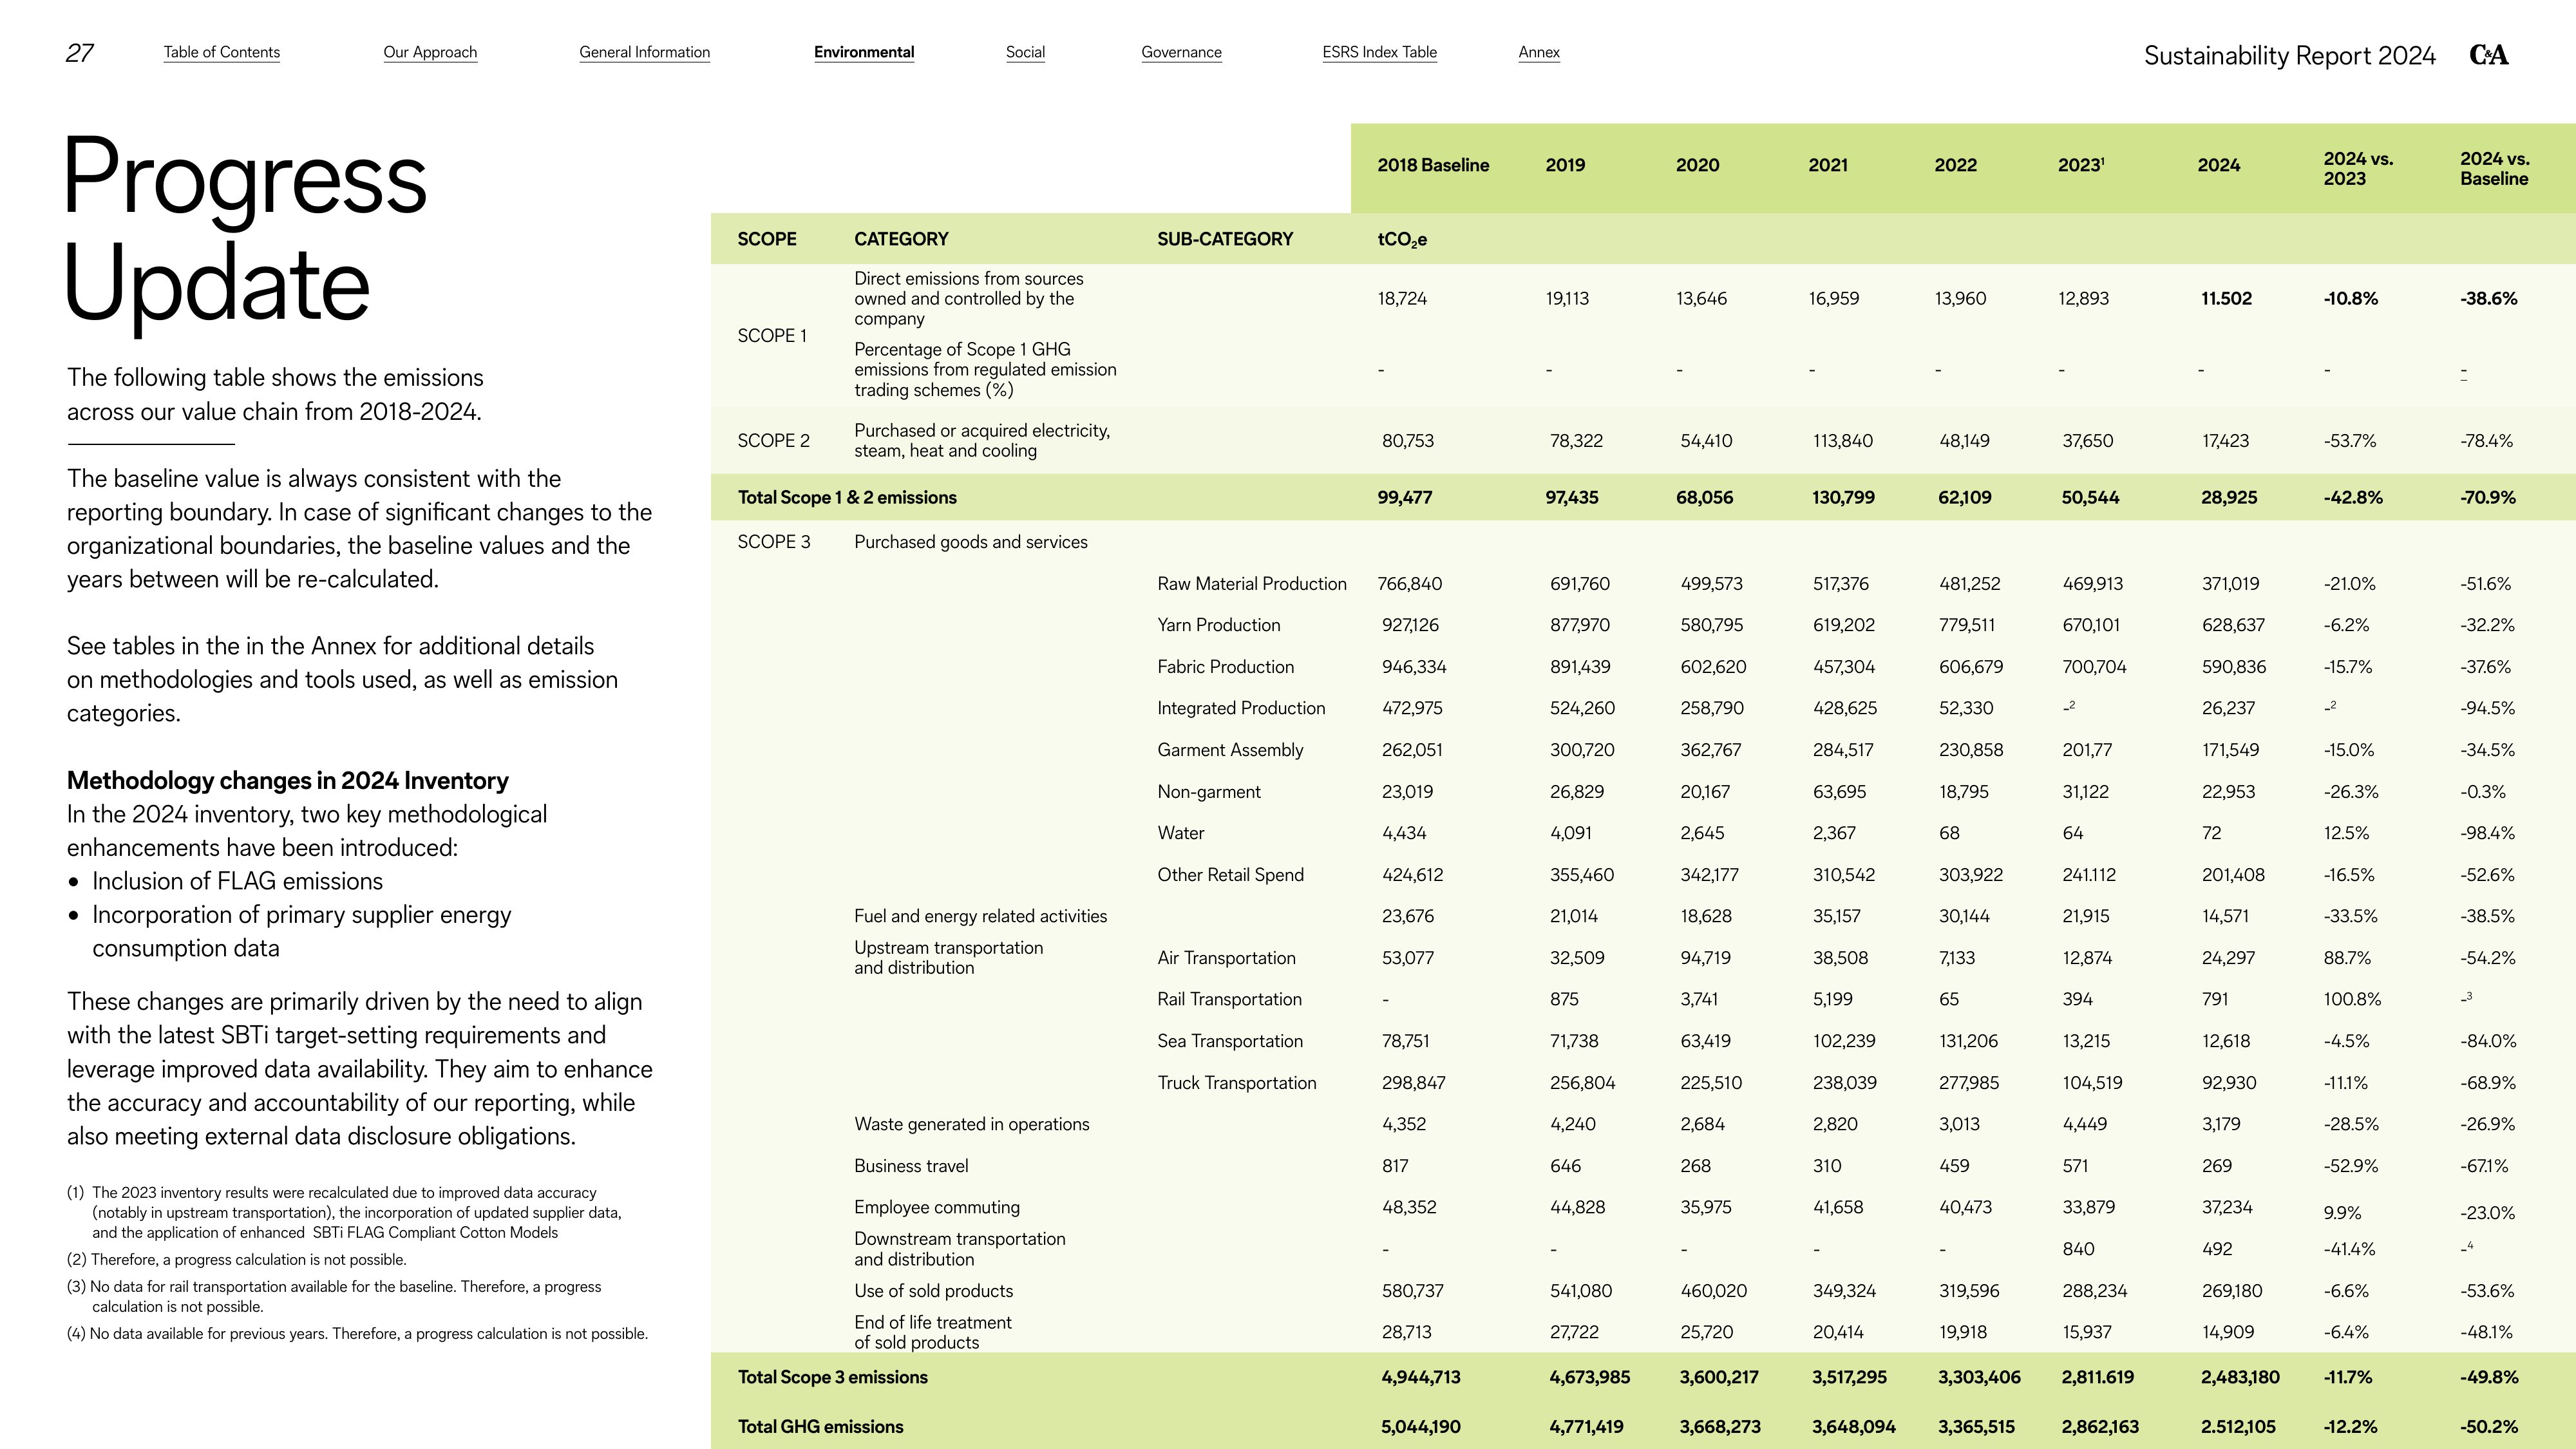
Task: Select Waste generated in operations label
Action: tap(972, 1124)
